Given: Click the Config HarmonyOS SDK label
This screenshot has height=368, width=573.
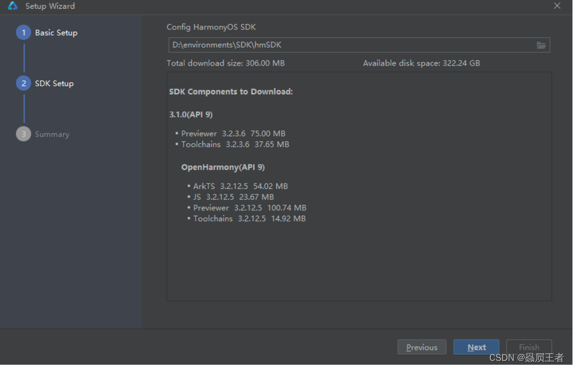Looking at the screenshot, I should [211, 27].
